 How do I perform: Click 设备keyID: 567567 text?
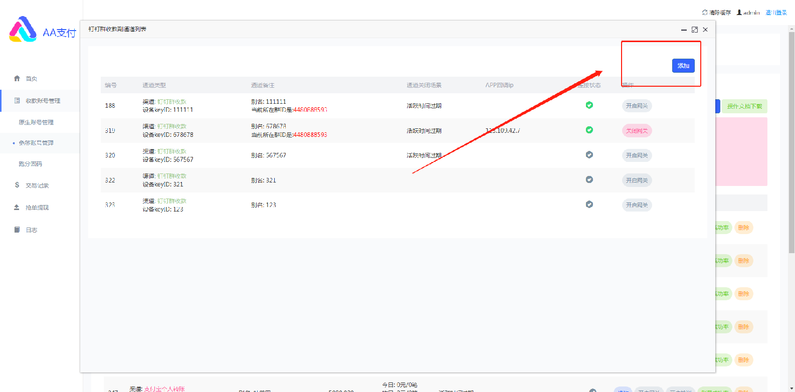pos(168,159)
